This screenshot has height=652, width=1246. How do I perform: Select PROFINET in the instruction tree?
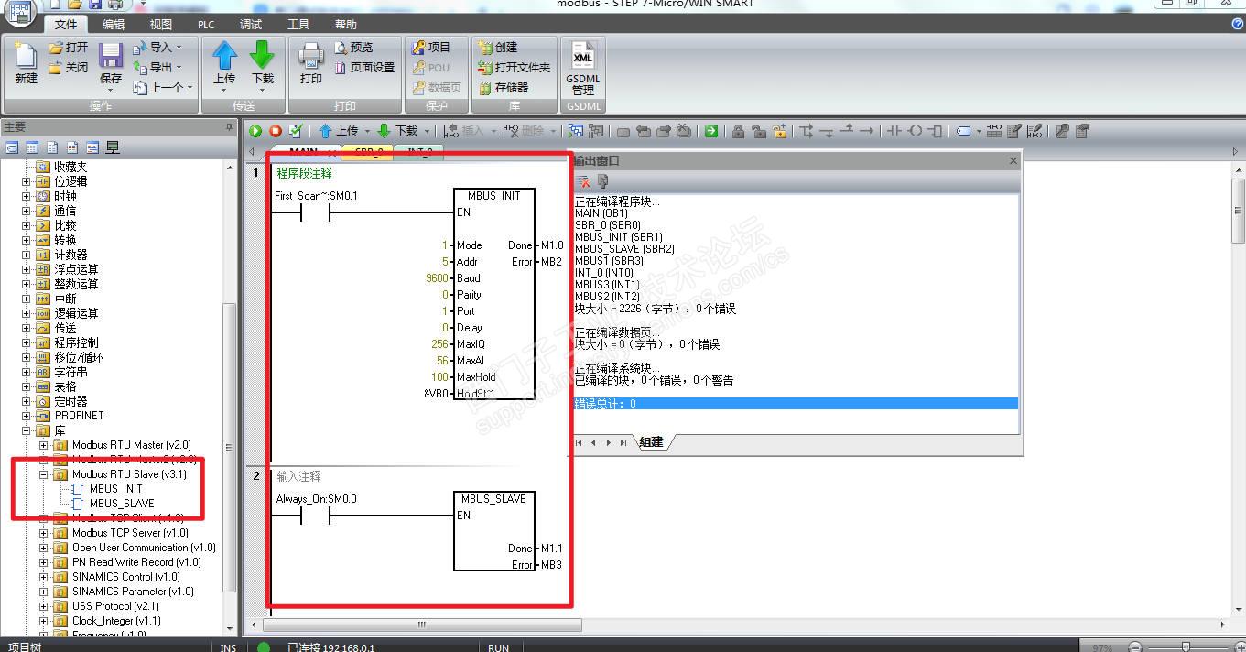79,416
